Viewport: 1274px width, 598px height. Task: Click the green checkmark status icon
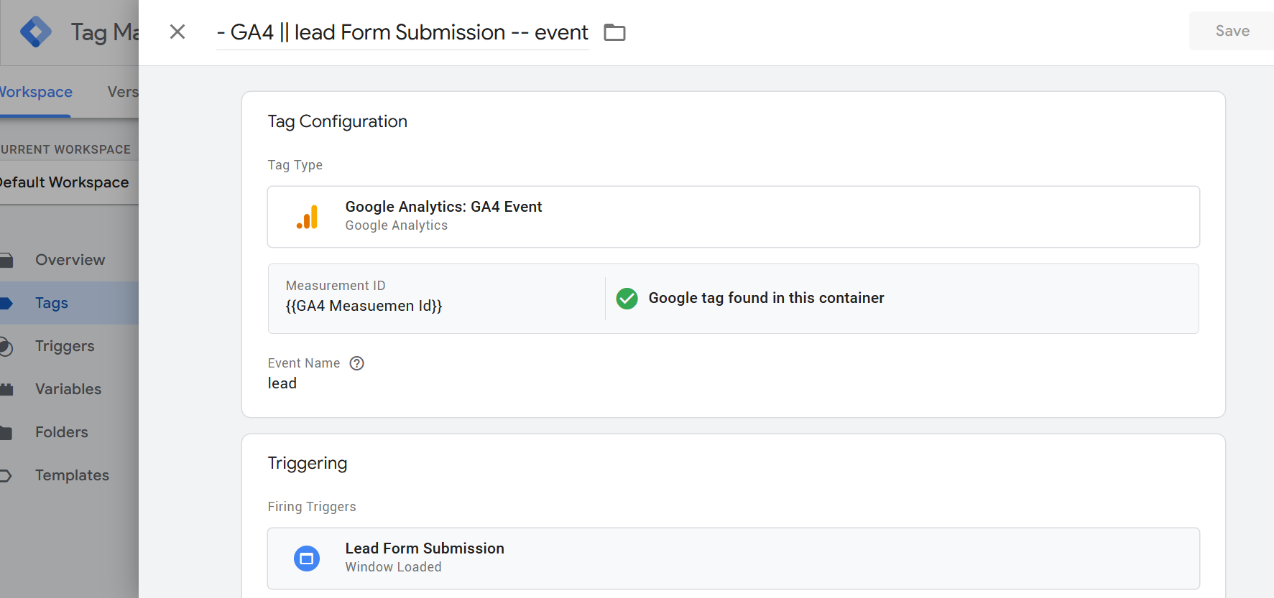click(627, 298)
